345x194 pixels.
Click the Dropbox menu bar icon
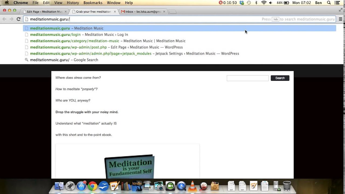242,3
